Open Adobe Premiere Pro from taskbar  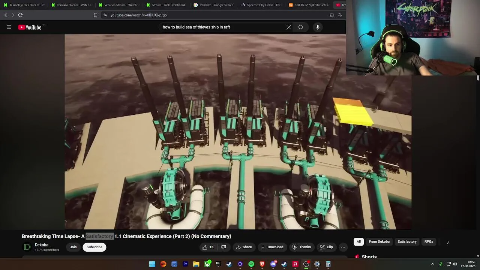coord(185,264)
